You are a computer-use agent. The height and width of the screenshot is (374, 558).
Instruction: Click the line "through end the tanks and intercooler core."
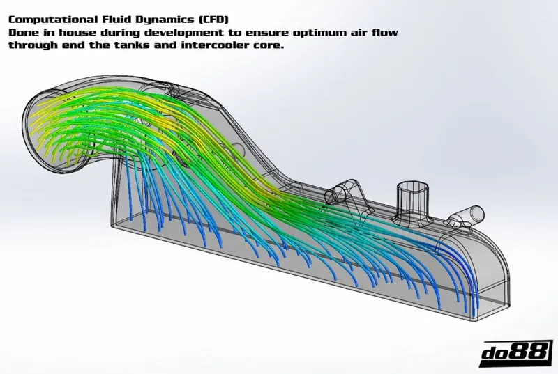click(146, 45)
